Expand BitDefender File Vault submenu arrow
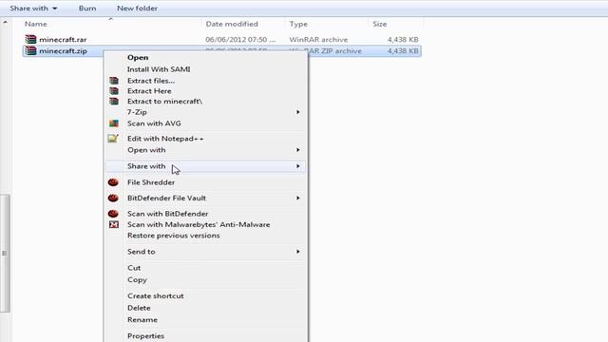The height and width of the screenshot is (342, 608). point(297,199)
